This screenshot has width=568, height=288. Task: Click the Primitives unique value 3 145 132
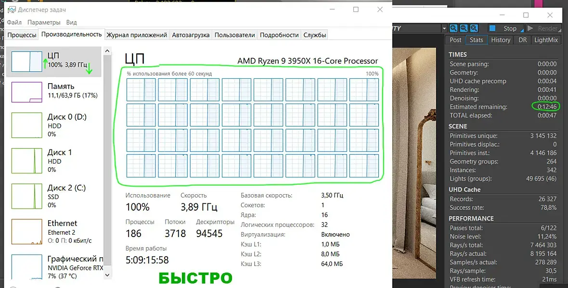543,136
